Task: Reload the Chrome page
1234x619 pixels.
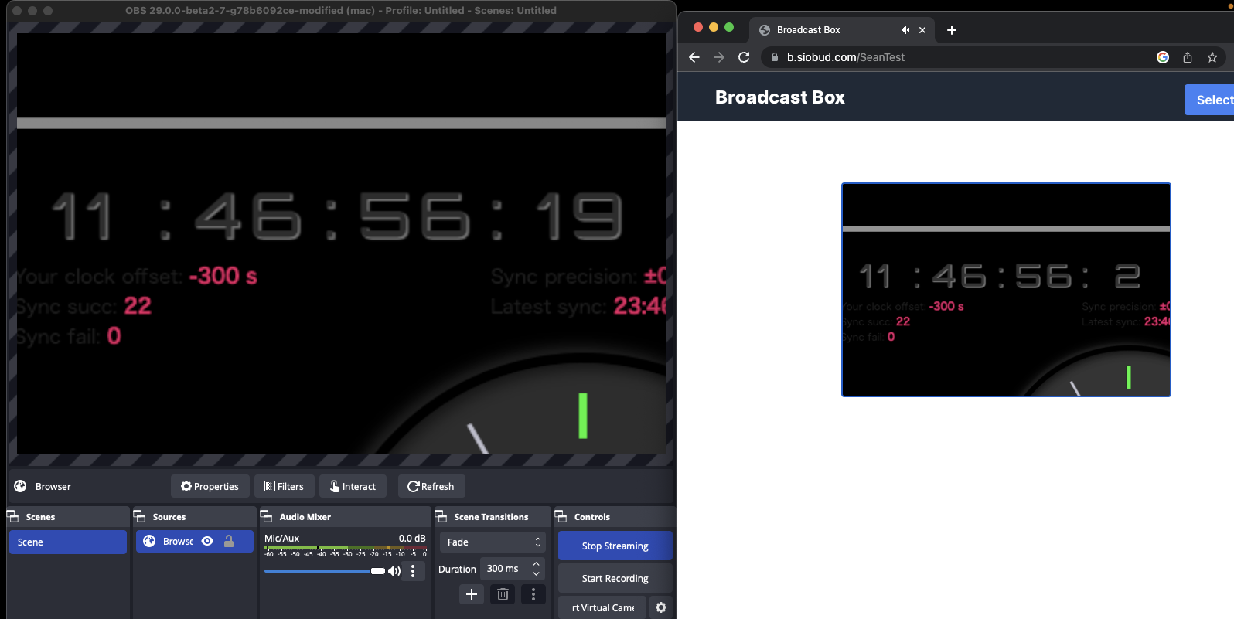Action: [x=744, y=57]
